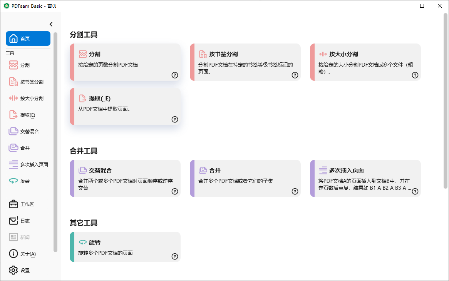
Task: Click the 将PDF文档A的页面插入 description text
Action: click(366, 184)
